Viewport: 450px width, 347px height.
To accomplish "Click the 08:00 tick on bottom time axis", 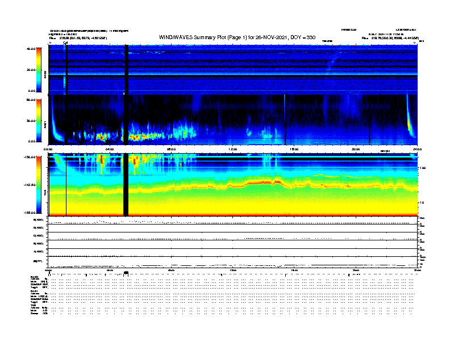I will click(171, 270).
